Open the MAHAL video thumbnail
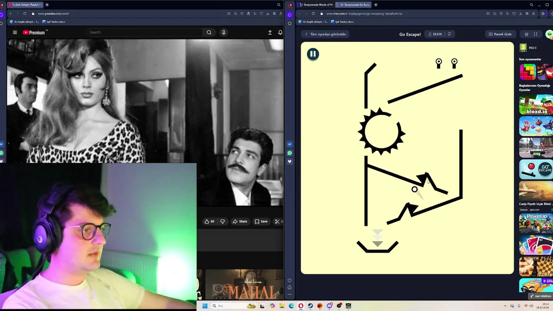 coord(244,285)
